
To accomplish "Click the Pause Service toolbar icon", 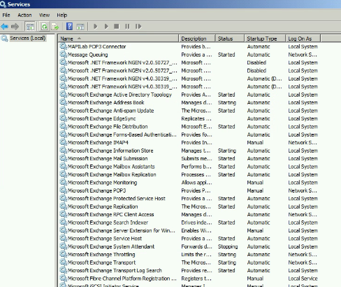I will (127, 27).
